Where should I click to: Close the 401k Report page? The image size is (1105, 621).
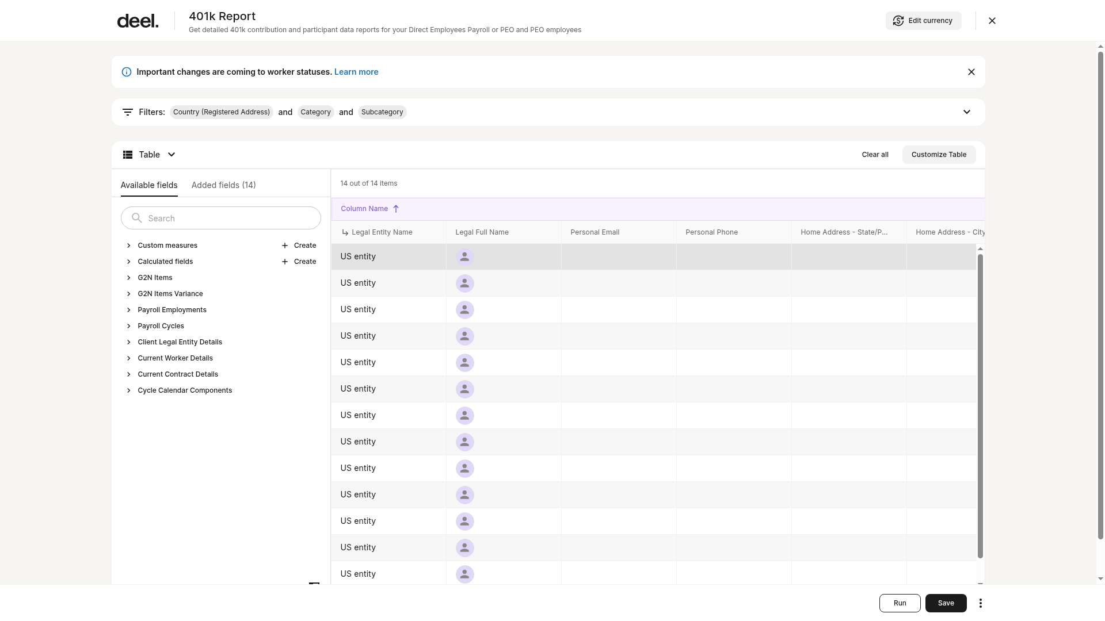[x=992, y=21]
